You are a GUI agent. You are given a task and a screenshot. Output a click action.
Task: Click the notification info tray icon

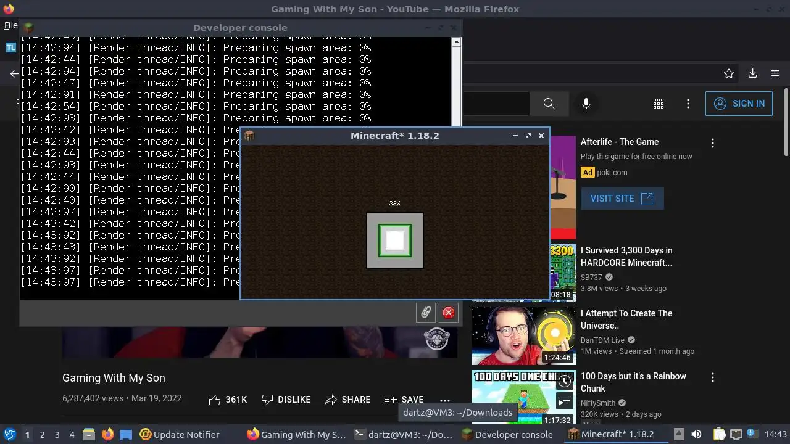point(751,434)
